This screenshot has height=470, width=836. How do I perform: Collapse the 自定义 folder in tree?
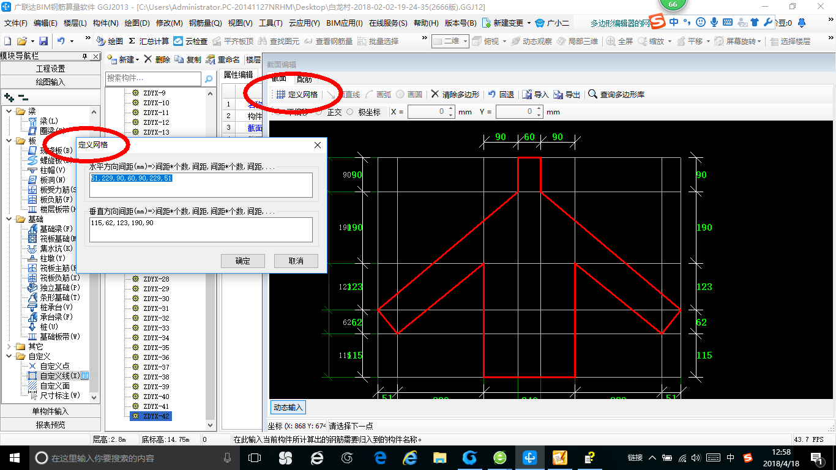pos(10,356)
